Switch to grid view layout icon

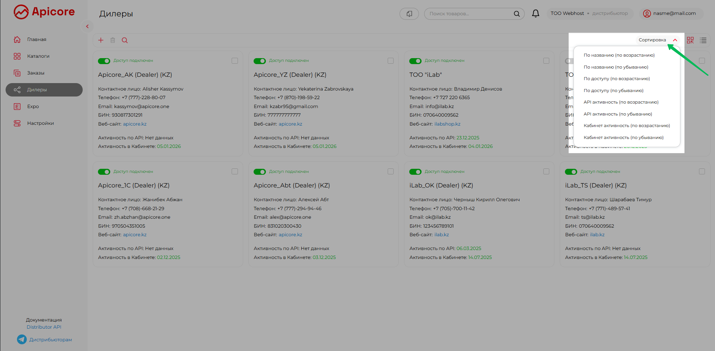coord(690,40)
